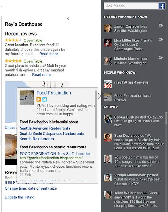
Task: Click Update this listing link
Action: coord(20,197)
